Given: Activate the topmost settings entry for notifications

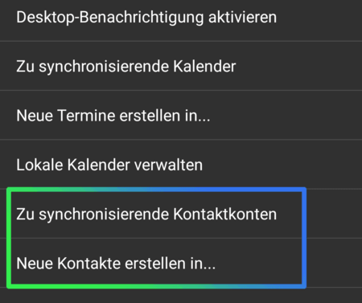Looking at the screenshot, I should [181, 18].
